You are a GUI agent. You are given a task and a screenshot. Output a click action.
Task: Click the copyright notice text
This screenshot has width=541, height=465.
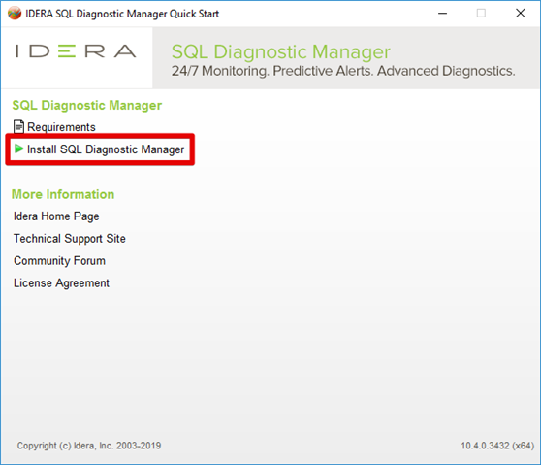tap(89, 446)
